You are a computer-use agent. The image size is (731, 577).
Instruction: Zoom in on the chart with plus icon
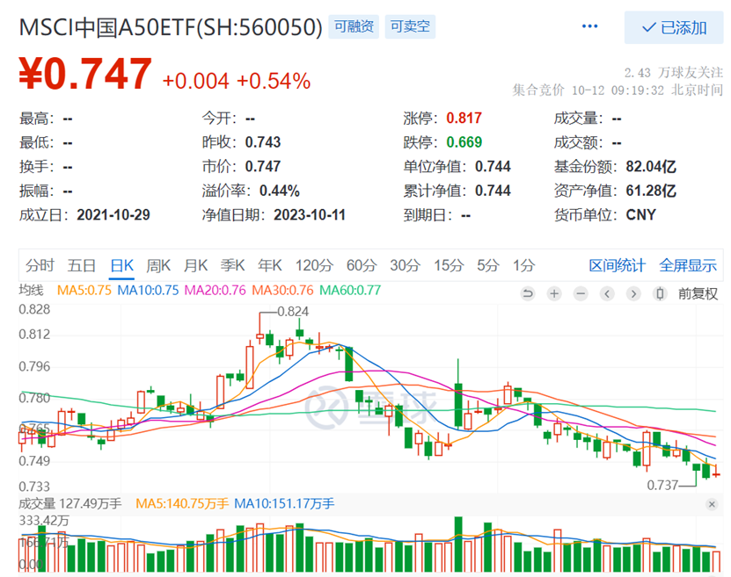tap(554, 293)
